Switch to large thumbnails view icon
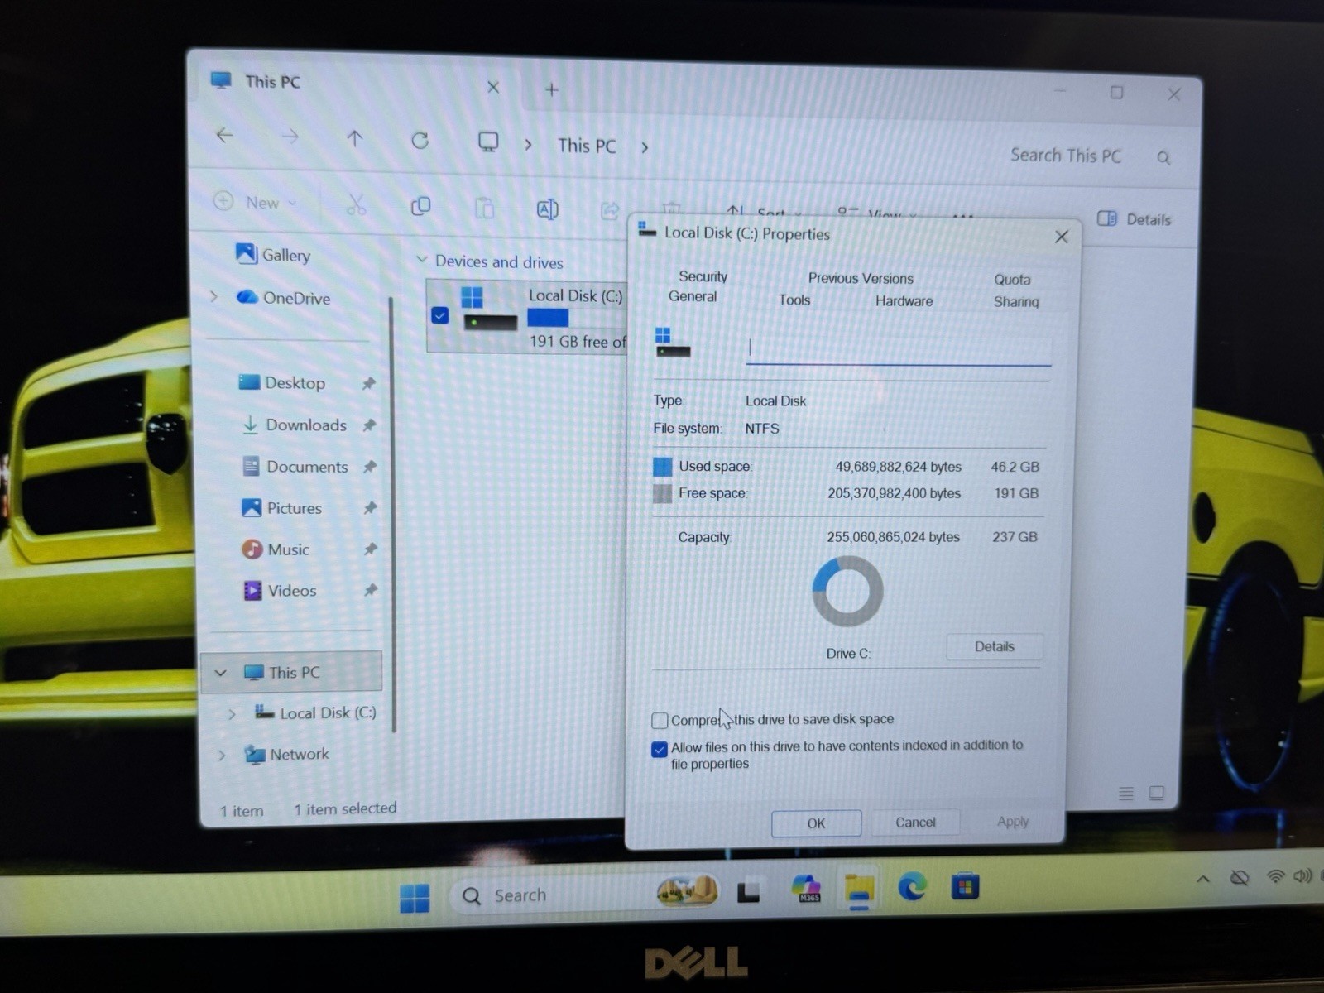Image resolution: width=1324 pixels, height=993 pixels. pos(1157,793)
